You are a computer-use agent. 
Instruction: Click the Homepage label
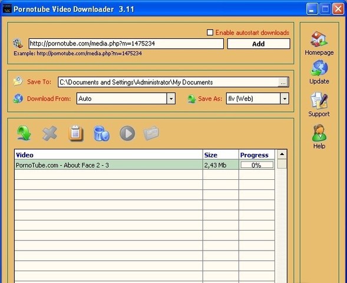[319, 52]
